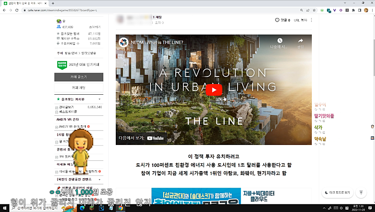The image size is (375, 212).
Task: Play the NEOM YouTube video
Action: coord(214,90)
